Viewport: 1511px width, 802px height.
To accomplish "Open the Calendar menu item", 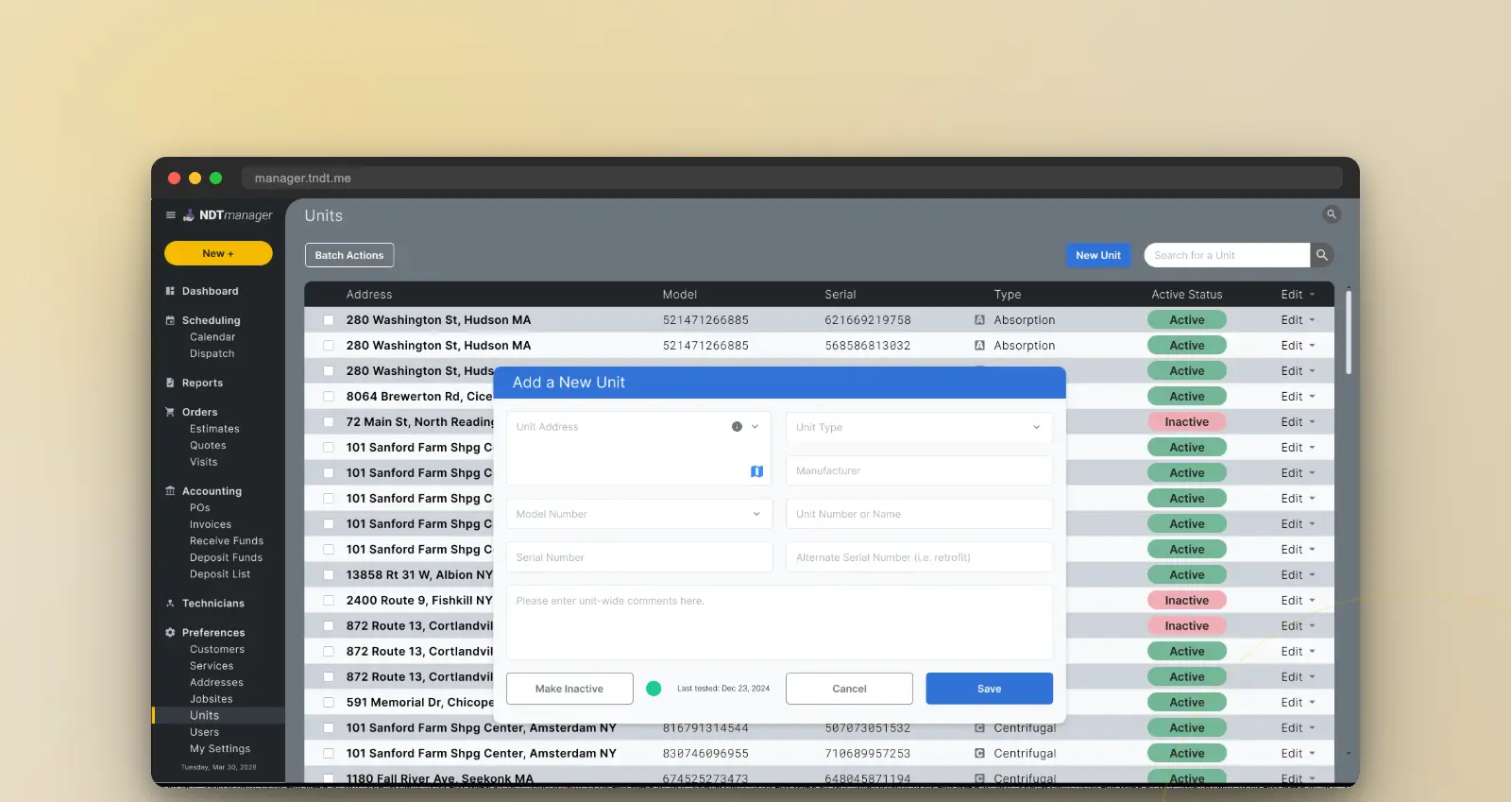I will (x=212, y=337).
